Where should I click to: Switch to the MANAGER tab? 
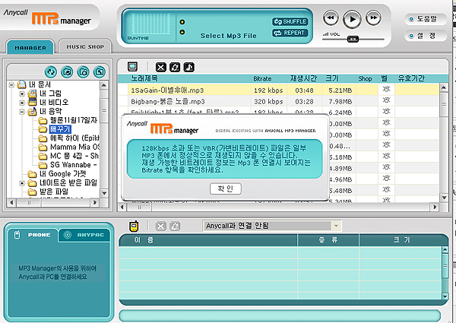pyautogui.click(x=30, y=47)
